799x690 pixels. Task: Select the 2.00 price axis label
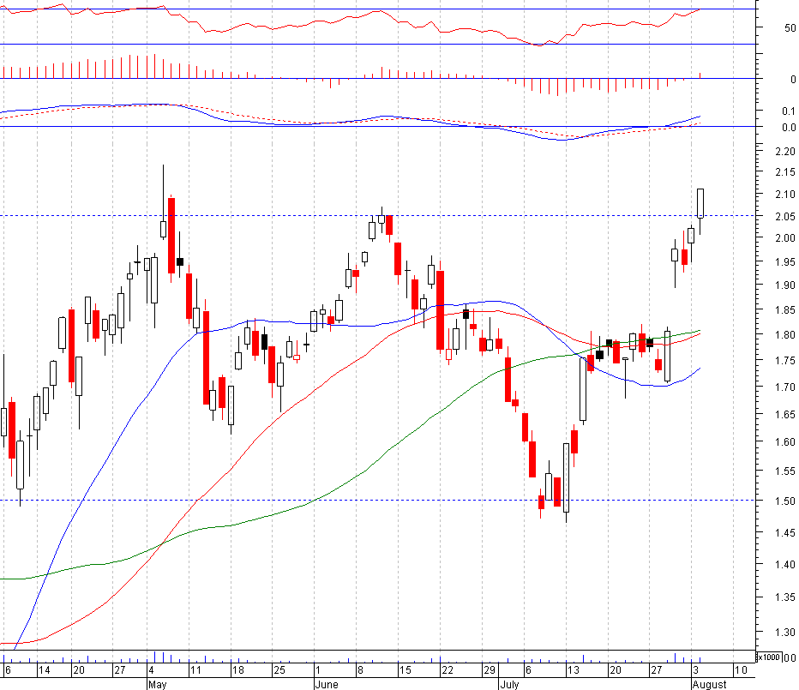tap(784, 238)
